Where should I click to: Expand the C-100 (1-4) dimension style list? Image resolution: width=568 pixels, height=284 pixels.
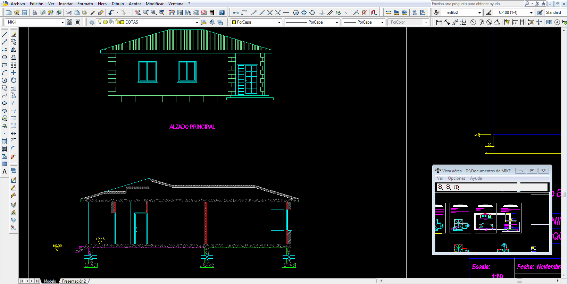click(x=531, y=12)
